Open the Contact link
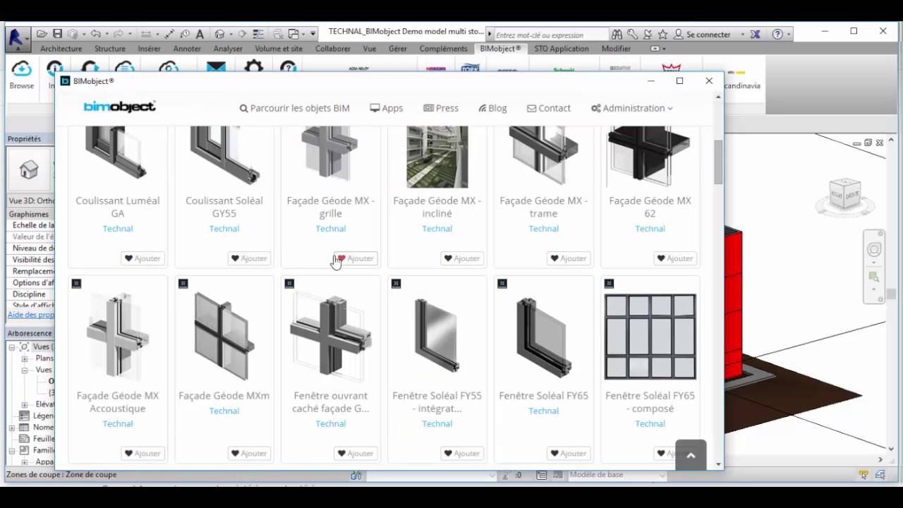The height and width of the screenshot is (508, 903). [x=549, y=108]
